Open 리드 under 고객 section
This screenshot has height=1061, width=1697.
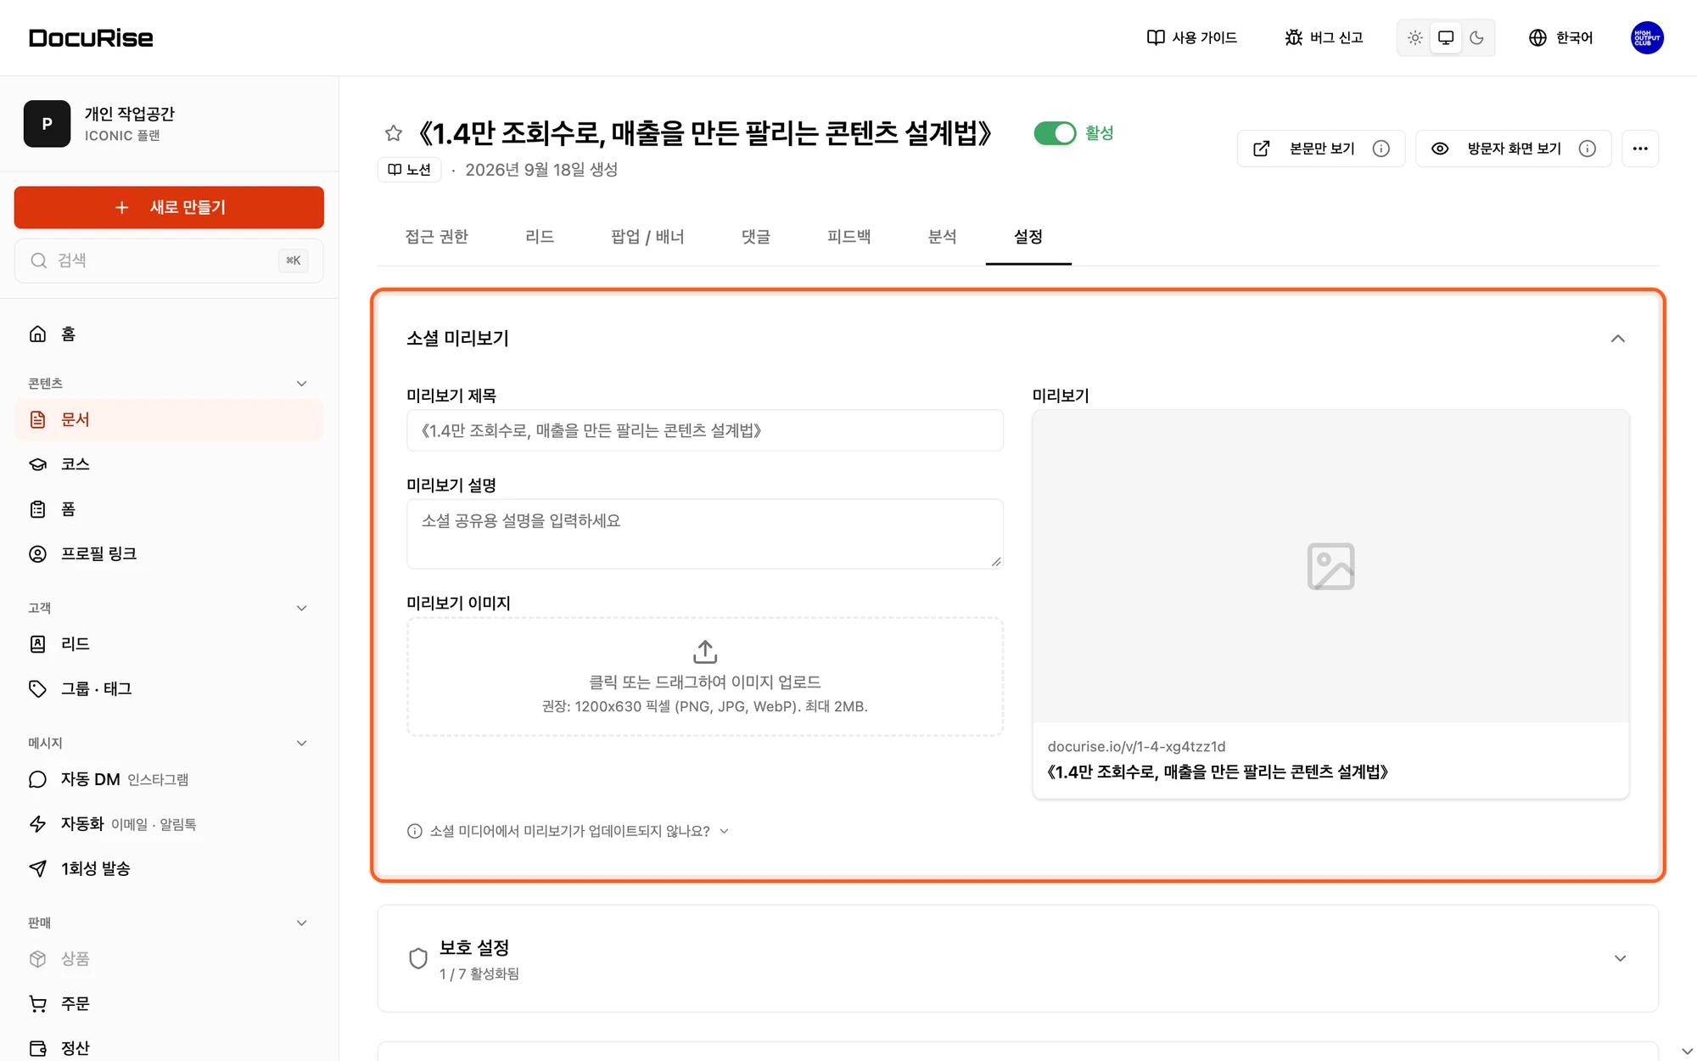(169, 644)
